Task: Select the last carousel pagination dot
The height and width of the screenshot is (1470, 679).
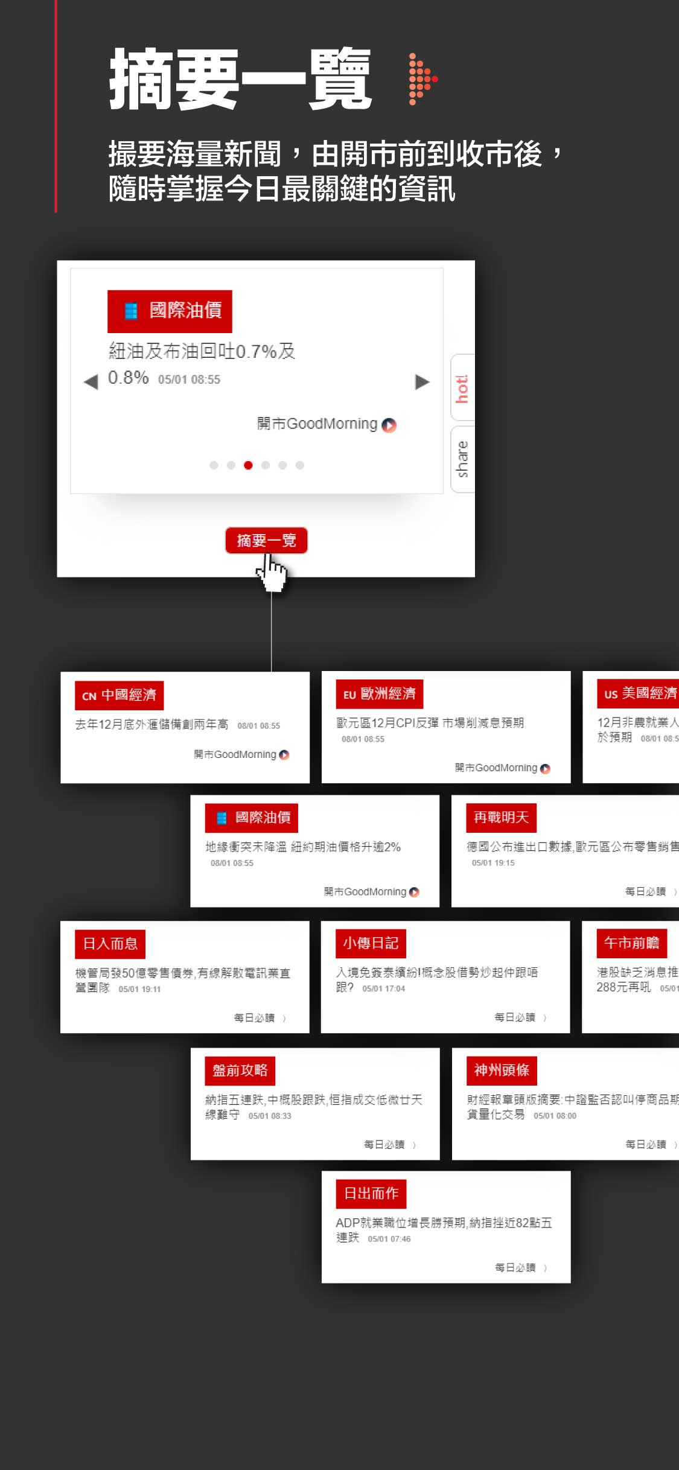Action: coord(300,465)
